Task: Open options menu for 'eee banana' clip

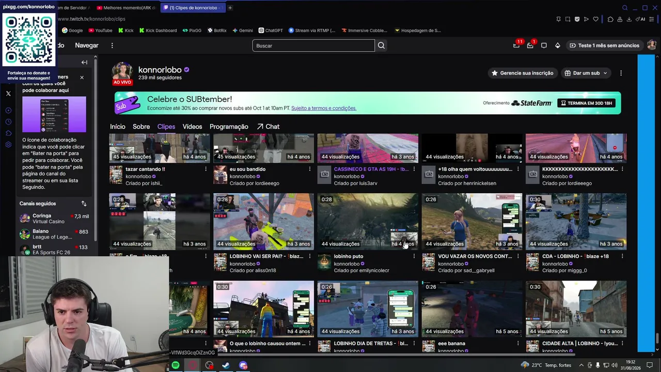Action: coord(518,343)
